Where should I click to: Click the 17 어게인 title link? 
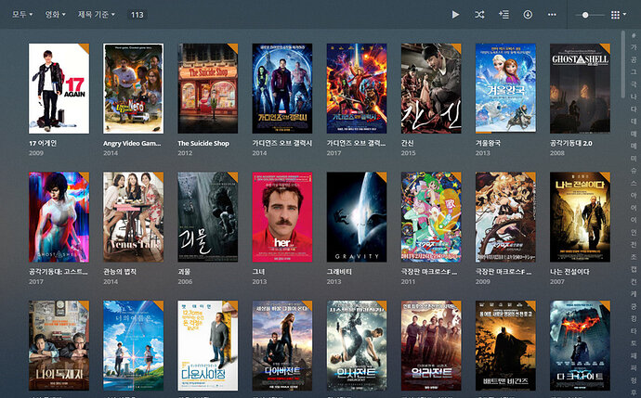pyautogui.click(x=43, y=143)
